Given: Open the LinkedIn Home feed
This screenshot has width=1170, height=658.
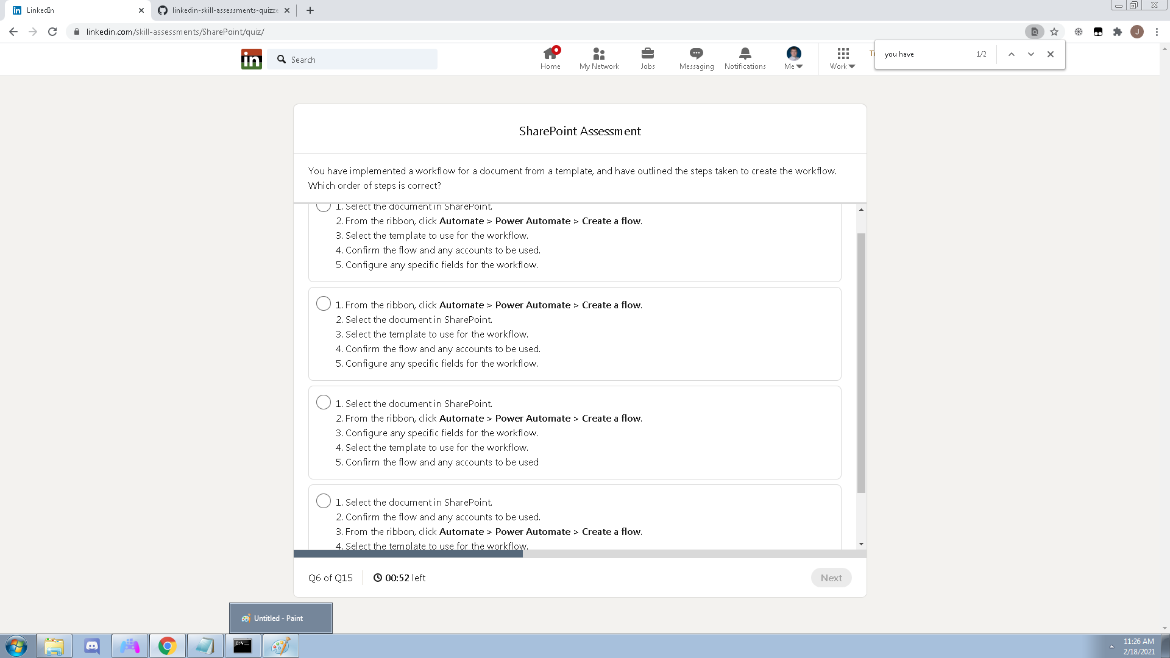Looking at the screenshot, I should [550, 58].
